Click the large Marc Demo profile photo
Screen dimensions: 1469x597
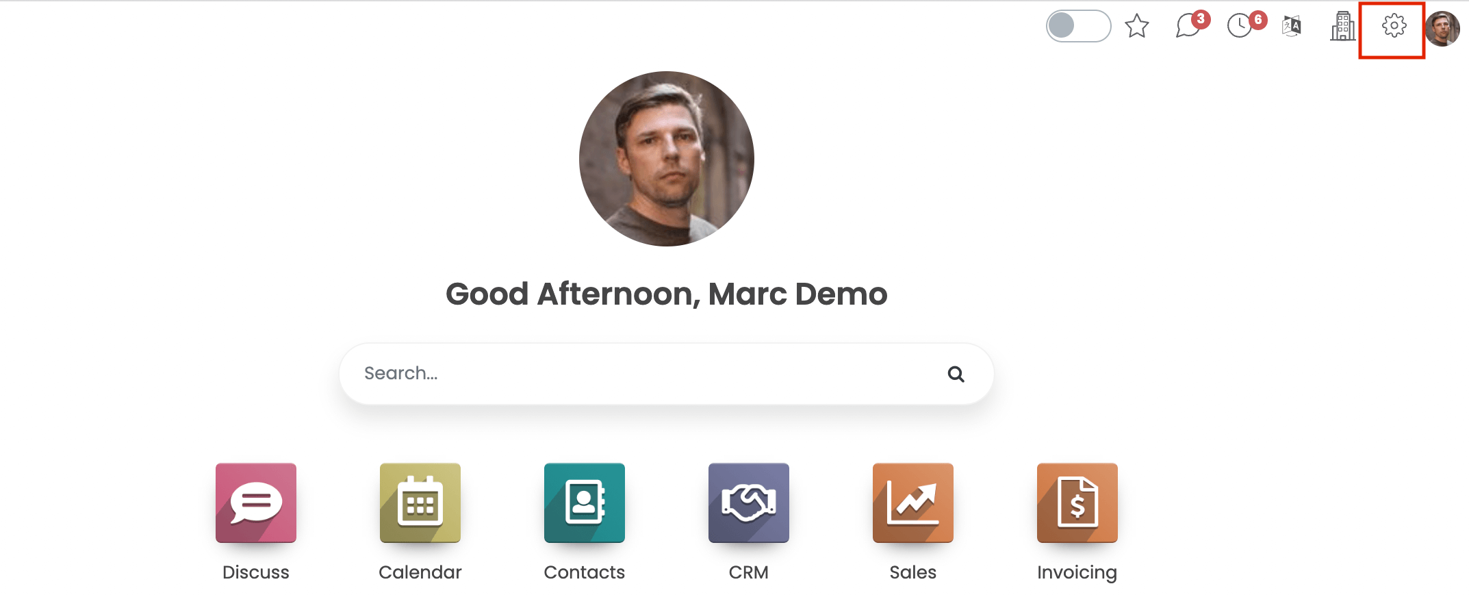coord(666,159)
